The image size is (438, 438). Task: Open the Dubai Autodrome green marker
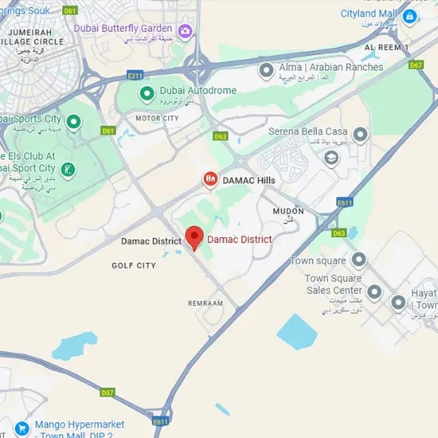tap(147, 94)
